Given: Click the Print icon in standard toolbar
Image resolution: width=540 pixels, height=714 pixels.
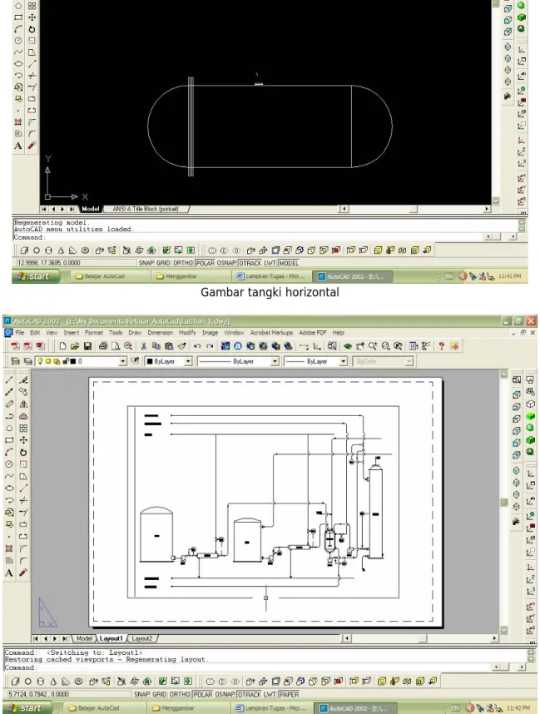Looking at the screenshot, I should tap(103, 346).
